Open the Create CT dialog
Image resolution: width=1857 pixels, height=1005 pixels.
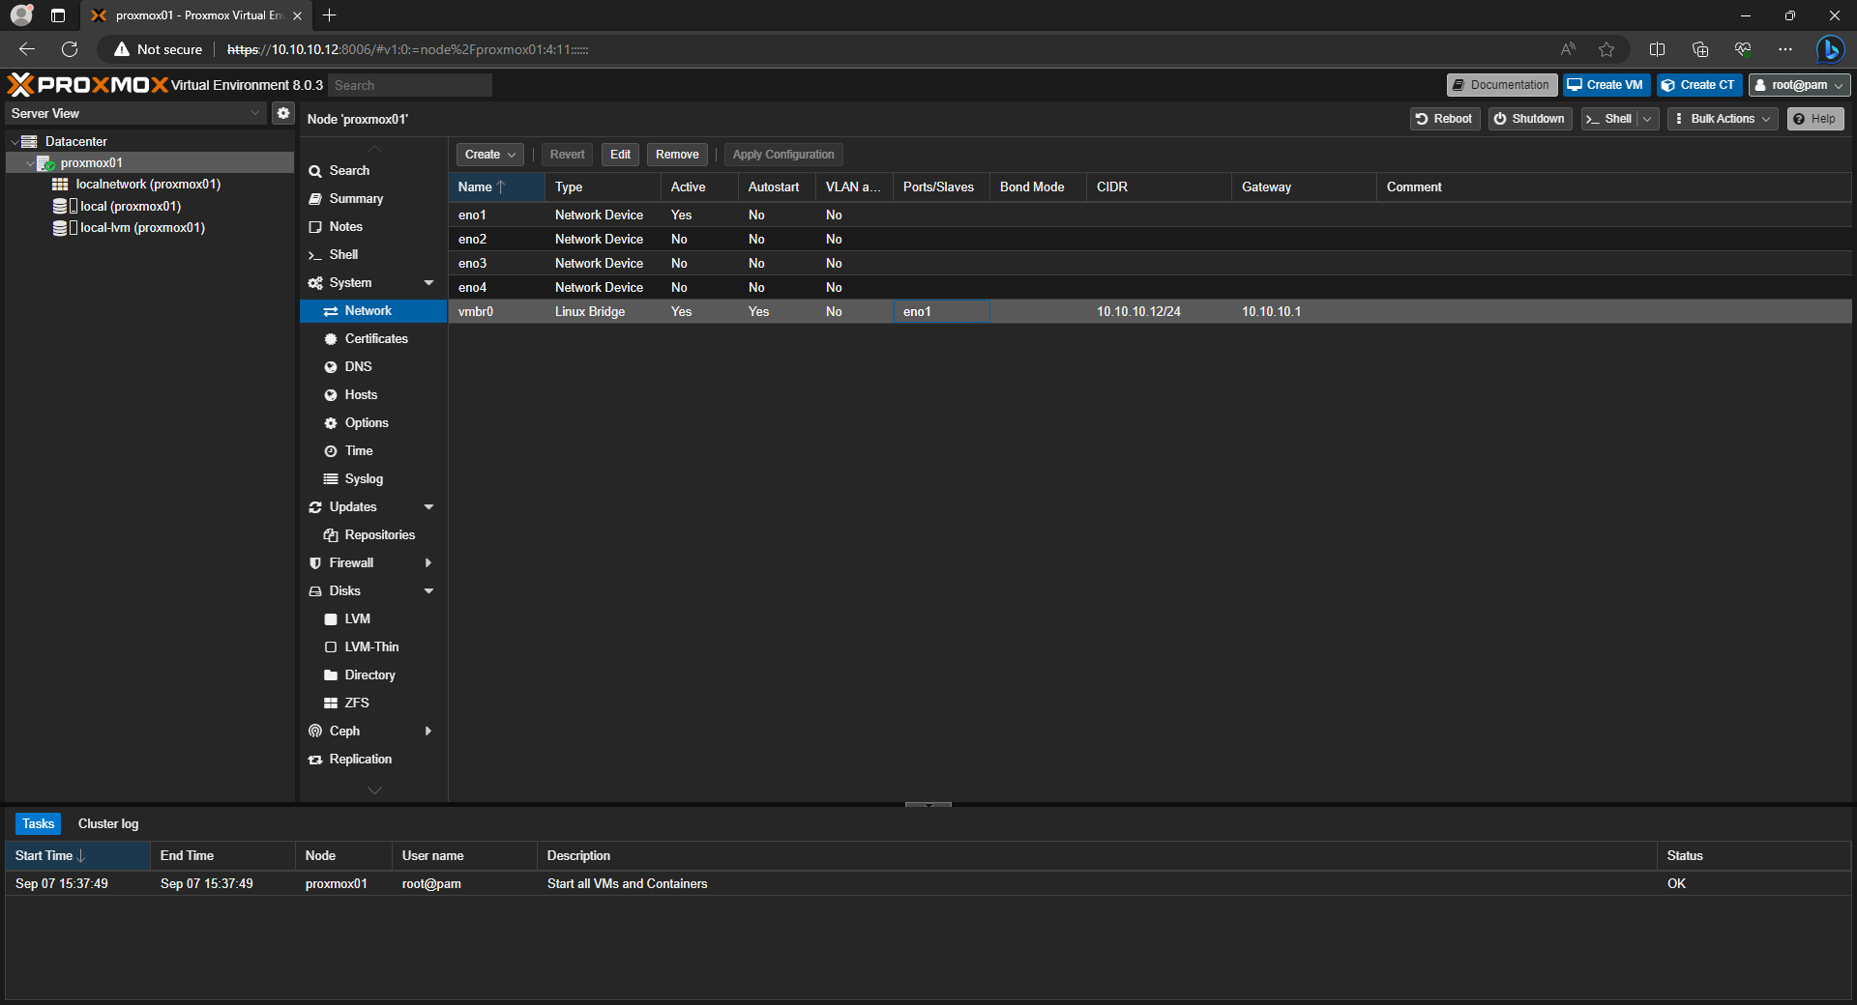(x=1698, y=85)
